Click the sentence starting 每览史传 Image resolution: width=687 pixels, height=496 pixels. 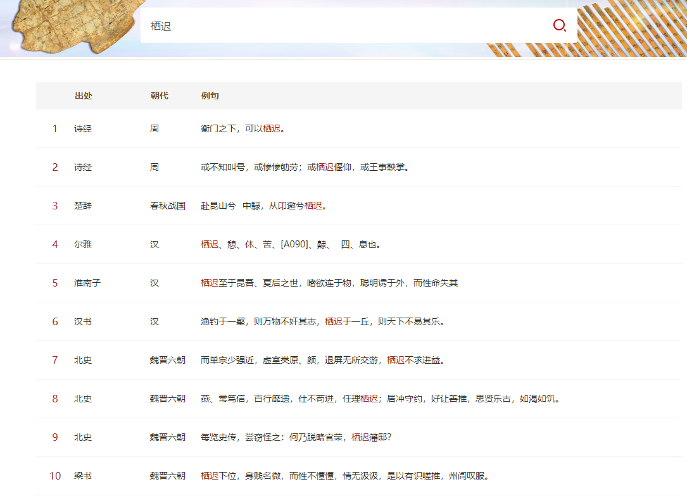(296, 437)
